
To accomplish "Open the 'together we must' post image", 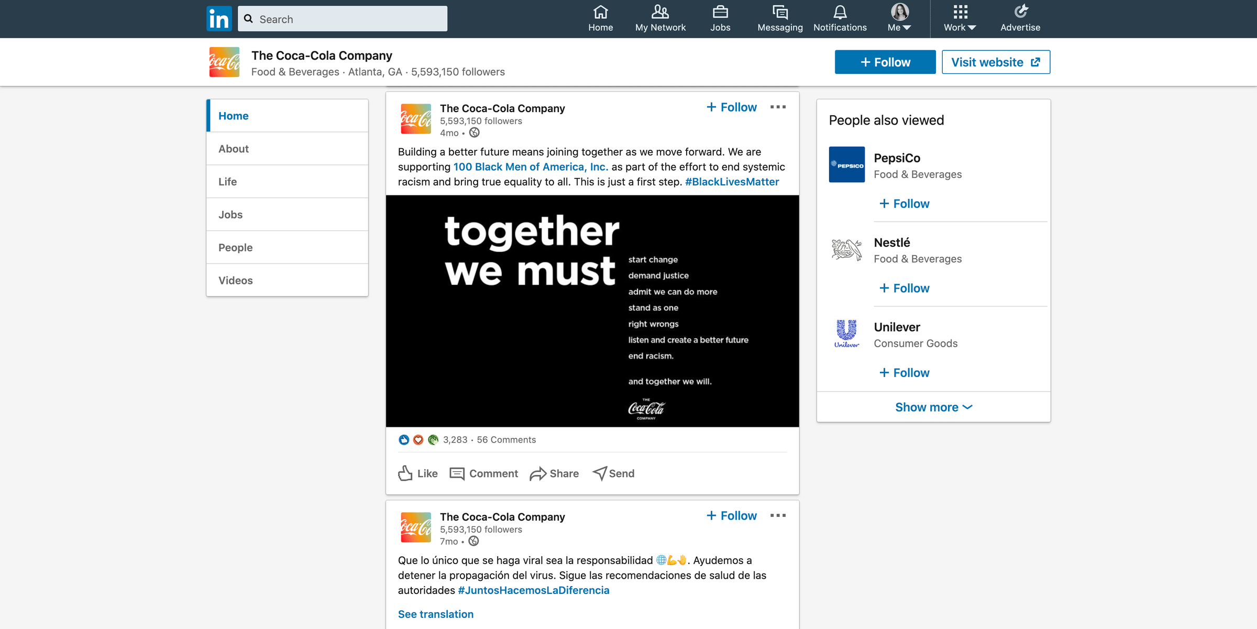I will 592,311.
